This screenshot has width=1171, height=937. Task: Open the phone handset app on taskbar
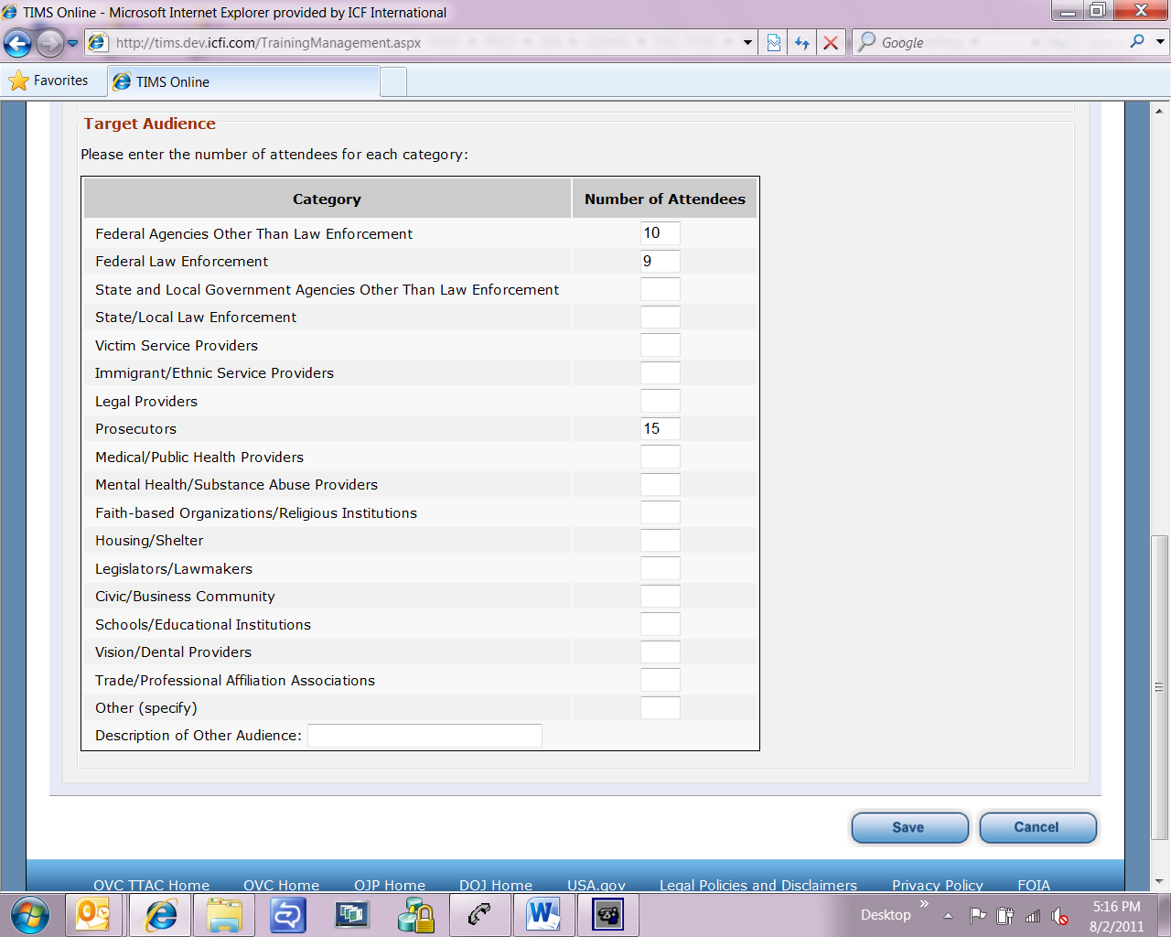(x=479, y=915)
